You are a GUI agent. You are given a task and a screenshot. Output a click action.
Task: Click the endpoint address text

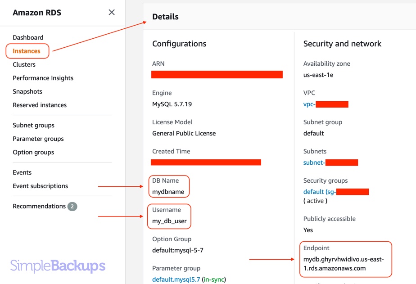click(344, 264)
